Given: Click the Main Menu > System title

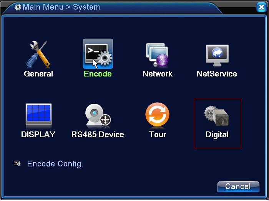Looking at the screenshot, I should click(61, 7).
